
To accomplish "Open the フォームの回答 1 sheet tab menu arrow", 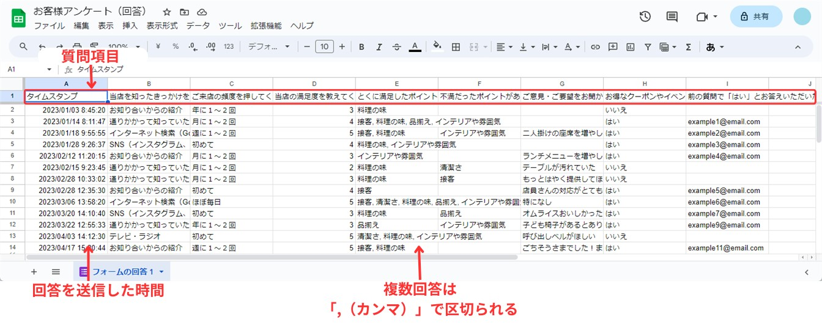I will tap(161, 272).
